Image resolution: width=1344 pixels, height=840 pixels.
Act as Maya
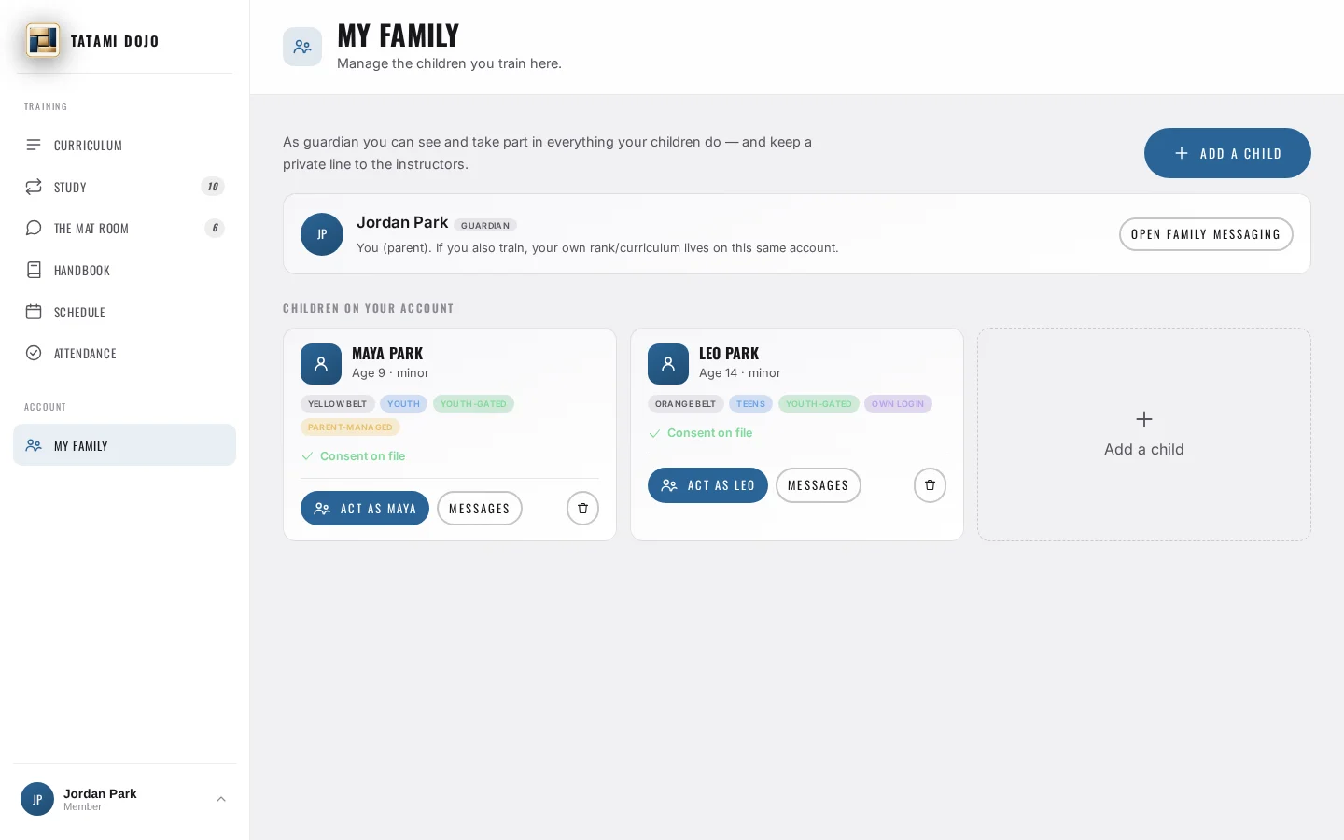(365, 509)
